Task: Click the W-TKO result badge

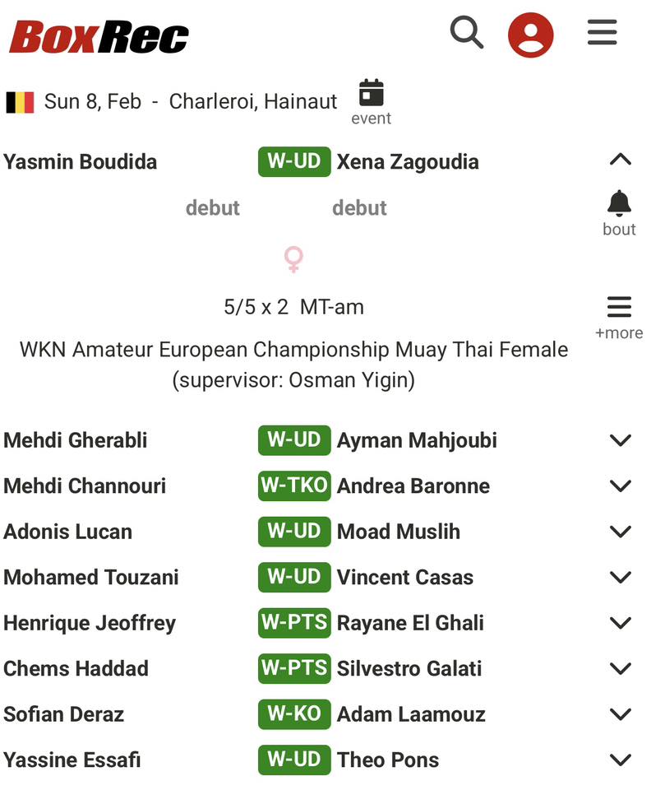Action: pyautogui.click(x=294, y=486)
